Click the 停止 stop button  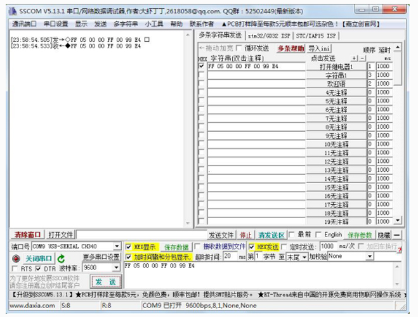pos(245,235)
